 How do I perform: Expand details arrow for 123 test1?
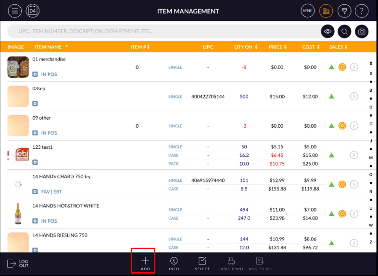(x=354, y=155)
